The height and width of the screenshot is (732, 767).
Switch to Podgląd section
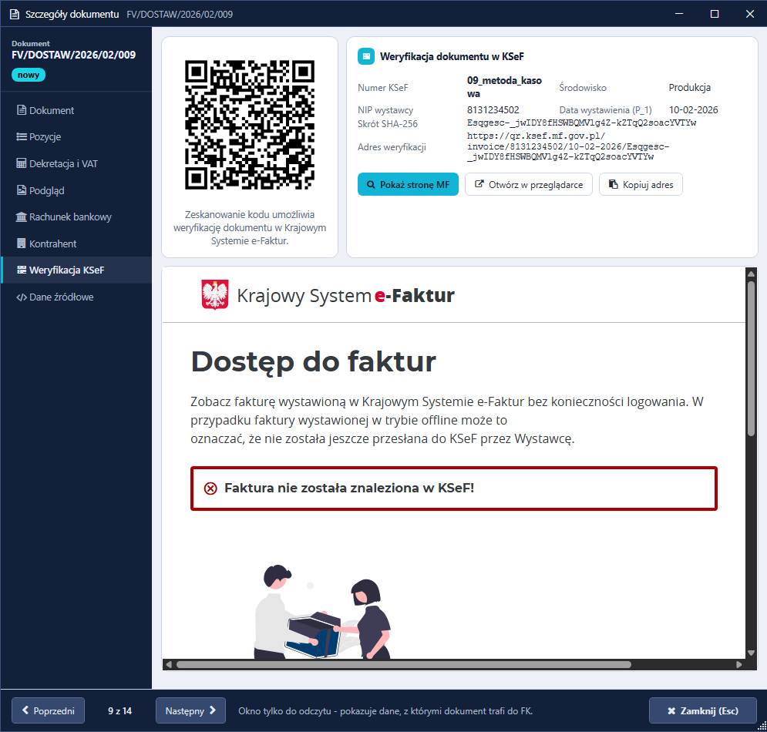pos(76,190)
